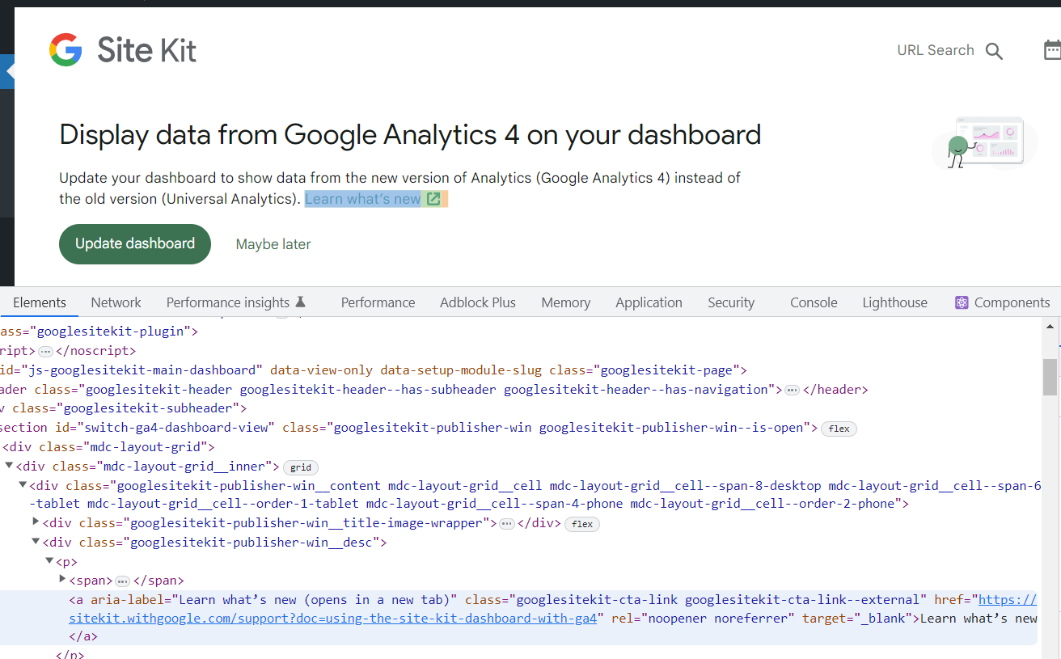Toggle the flex badge beside the title-image-wrapper div
Viewport: 1061px width, 659px height.
581,524
